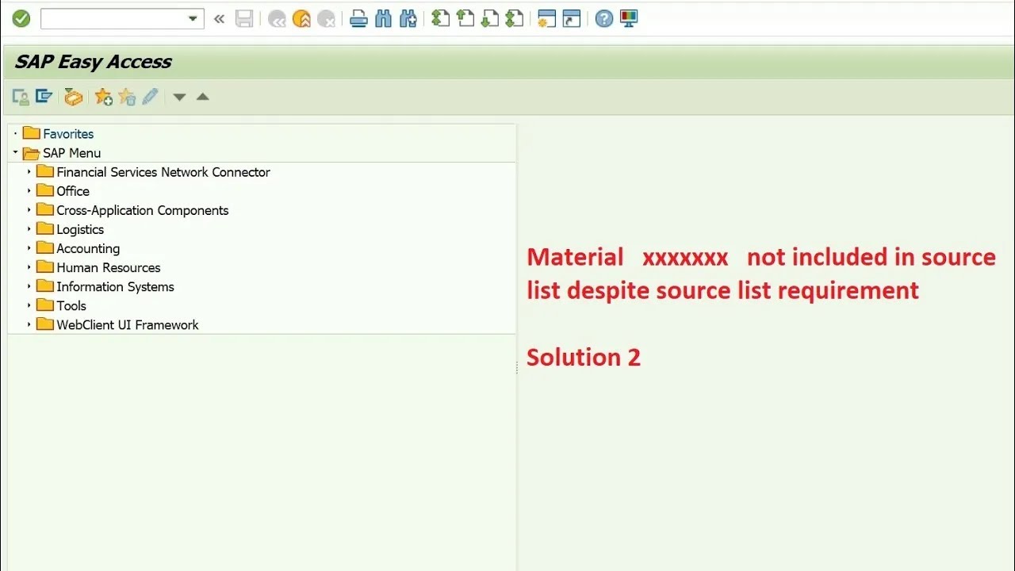Click the Print icon
The image size is (1015, 571).
click(x=358, y=19)
